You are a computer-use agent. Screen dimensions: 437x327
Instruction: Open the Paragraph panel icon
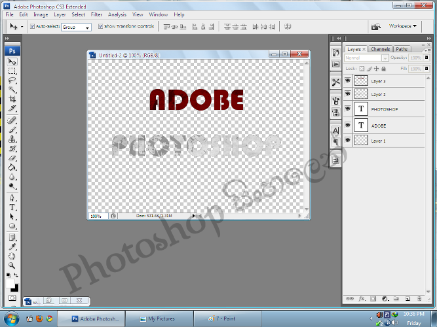(x=336, y=142)
